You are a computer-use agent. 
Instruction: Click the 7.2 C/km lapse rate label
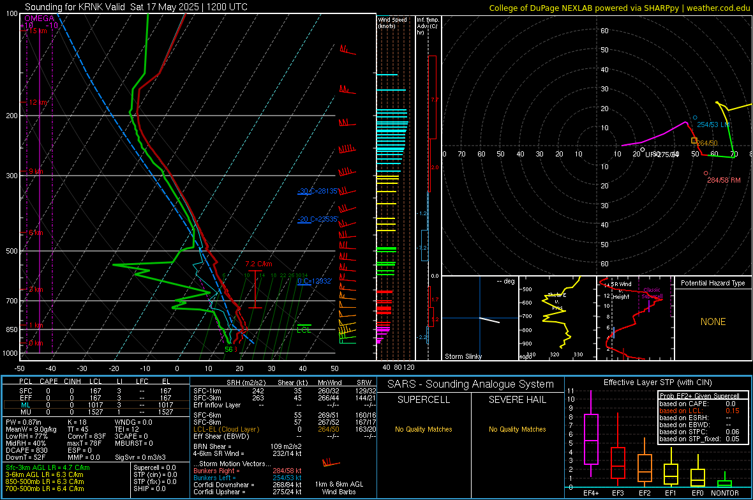point(258,264)
